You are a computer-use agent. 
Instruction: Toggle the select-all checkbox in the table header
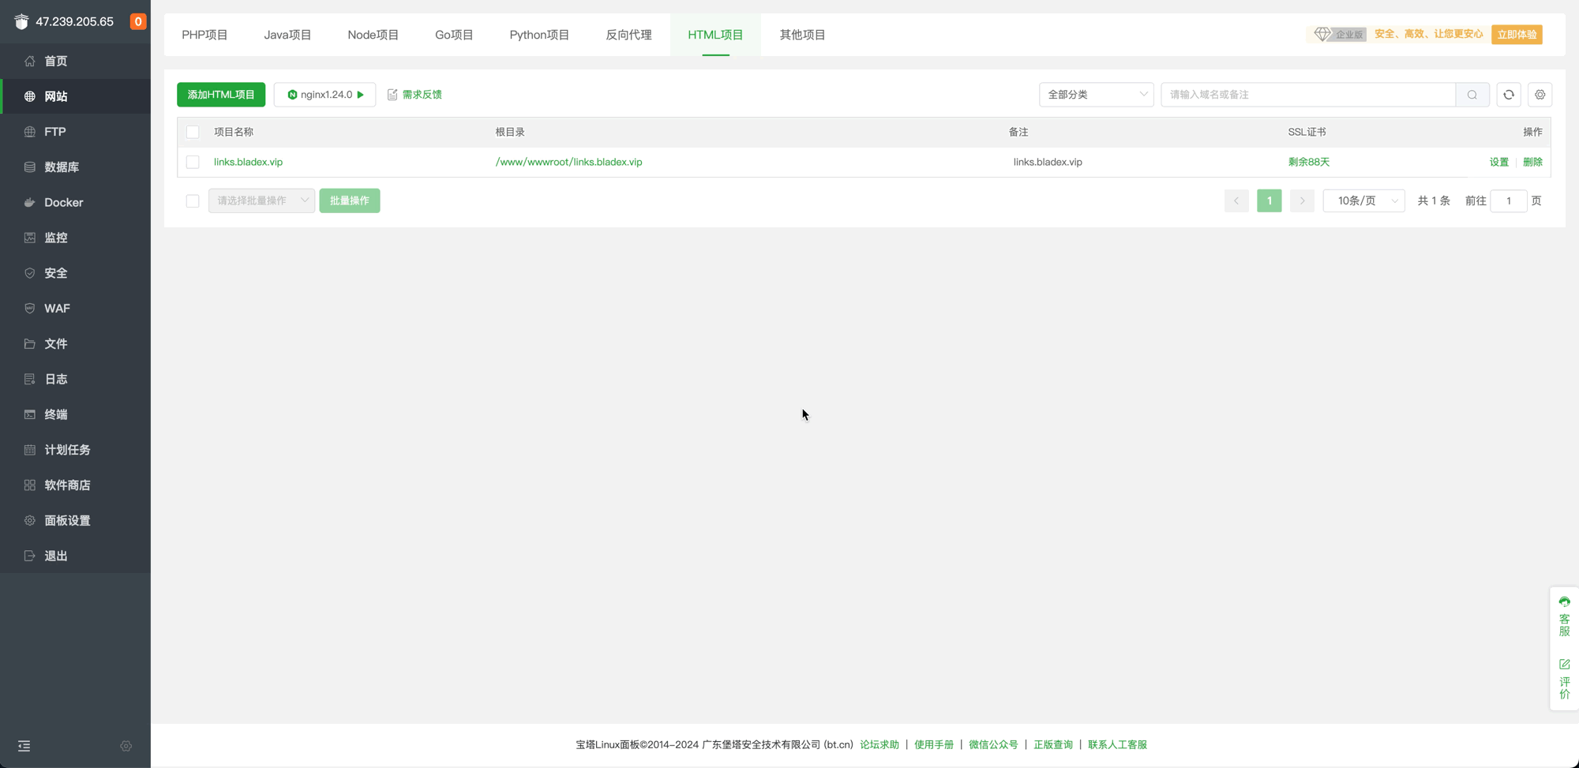(193, 132)
